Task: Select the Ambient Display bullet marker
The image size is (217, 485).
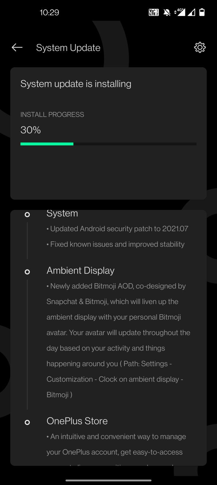Action: 27,272
